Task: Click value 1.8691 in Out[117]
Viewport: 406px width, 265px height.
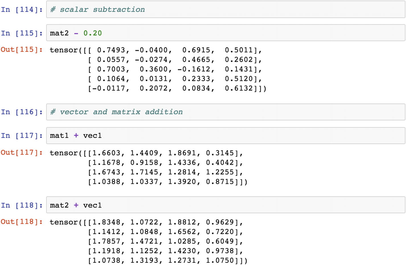Action: 182,153
